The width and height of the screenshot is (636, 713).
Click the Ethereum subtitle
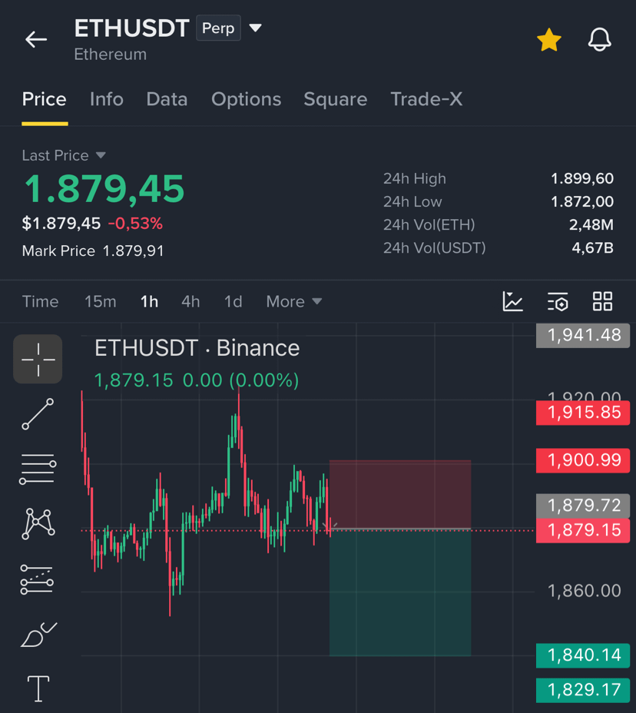(111, 55)
